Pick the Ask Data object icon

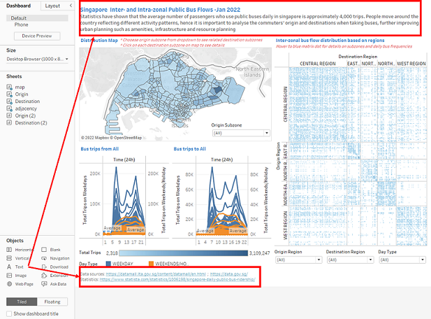45,284
